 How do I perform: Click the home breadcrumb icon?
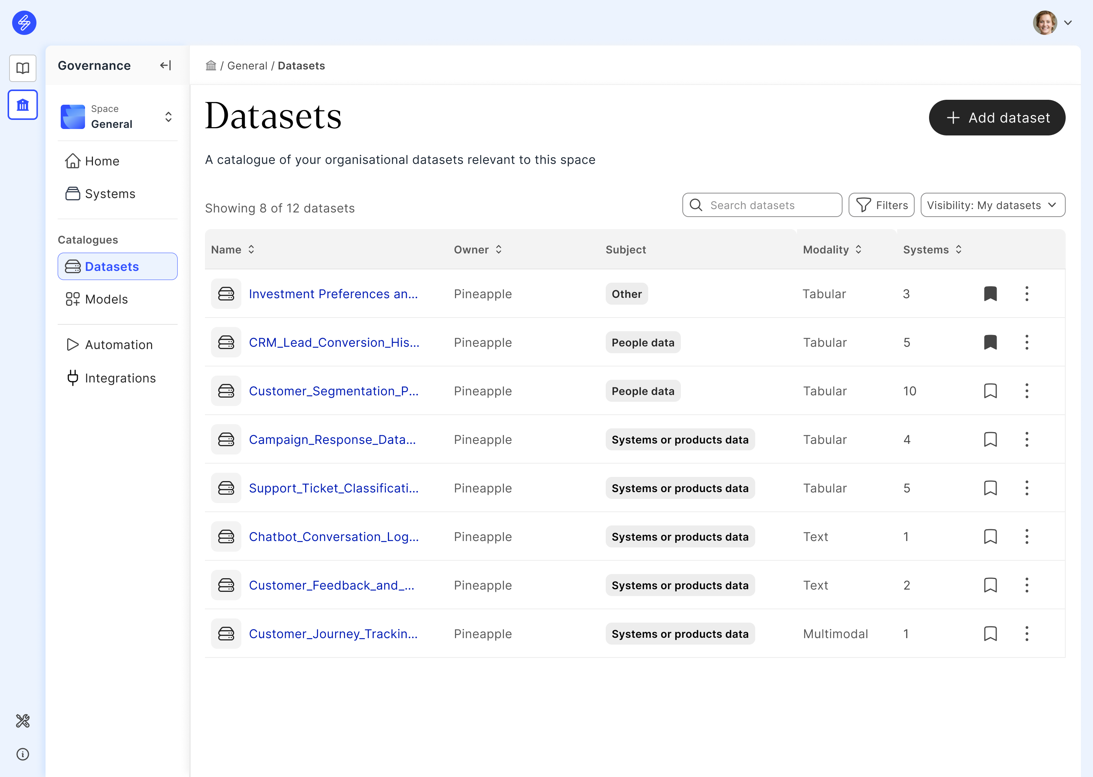pyautogui.click(x=211, y=66)
